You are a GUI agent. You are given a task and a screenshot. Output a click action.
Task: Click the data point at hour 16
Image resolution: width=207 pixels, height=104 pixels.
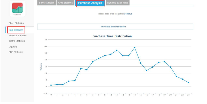pyautogui.click(x=147, y=70)
